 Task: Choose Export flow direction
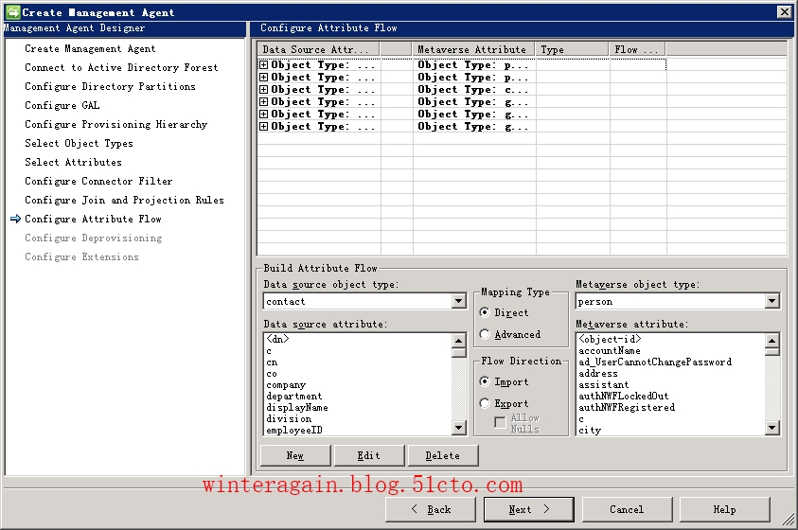(485, 403)
